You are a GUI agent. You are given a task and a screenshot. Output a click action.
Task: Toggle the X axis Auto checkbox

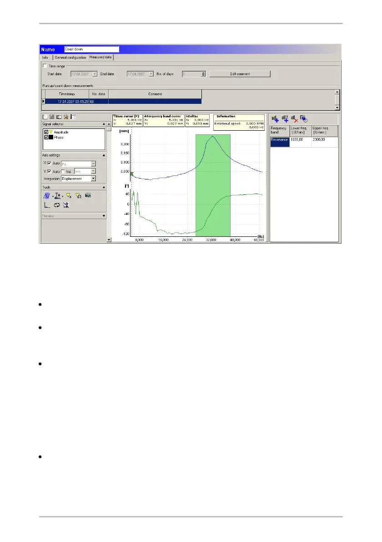click(49, 163)
